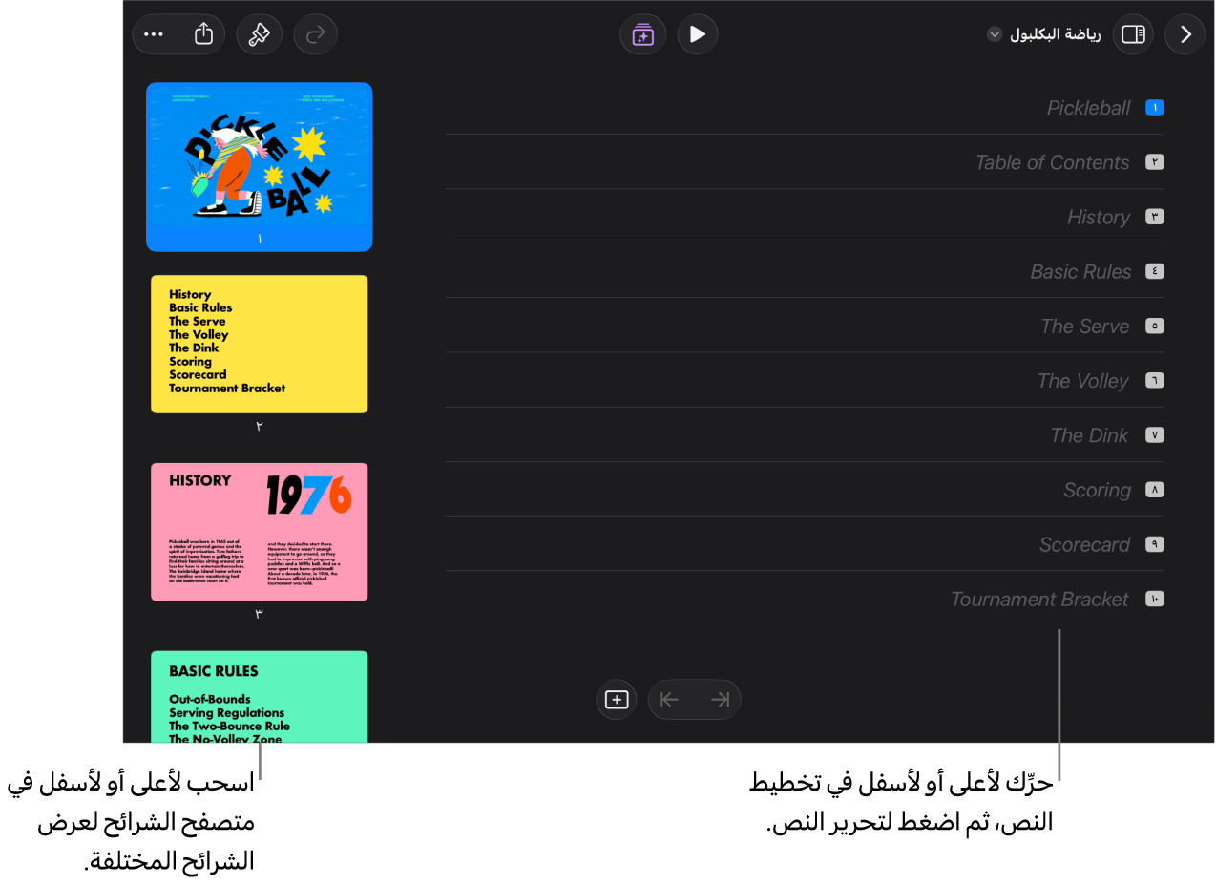
Task: Click the slide icon beside The Dink
Action: [x=1154, y=435]
